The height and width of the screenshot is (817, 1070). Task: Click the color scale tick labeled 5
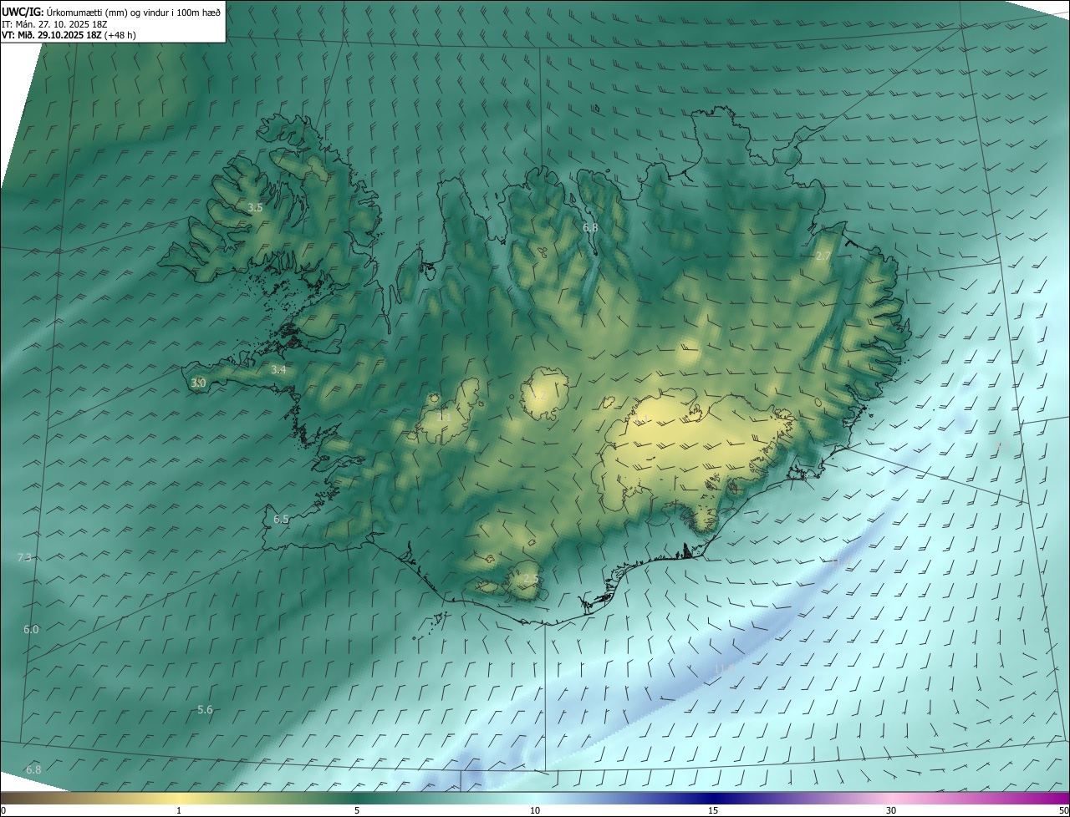(357, 810)
